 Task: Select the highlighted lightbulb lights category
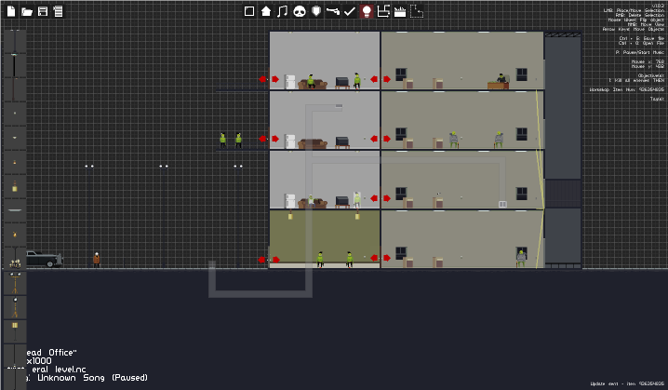[367, 11]
